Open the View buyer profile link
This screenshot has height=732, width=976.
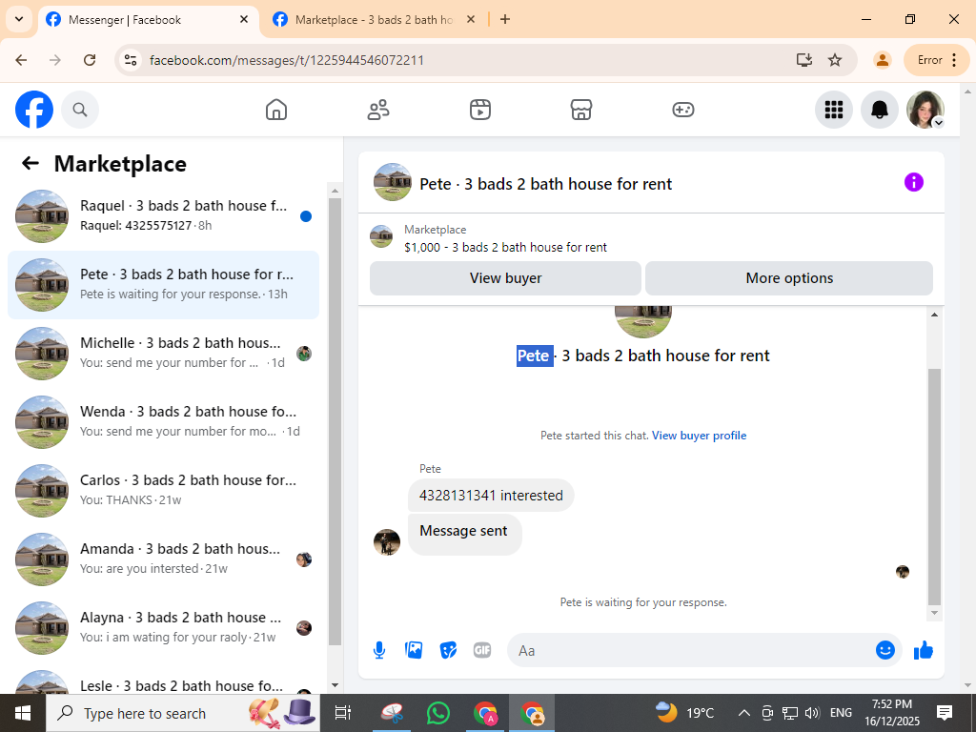tap(699, 436)
